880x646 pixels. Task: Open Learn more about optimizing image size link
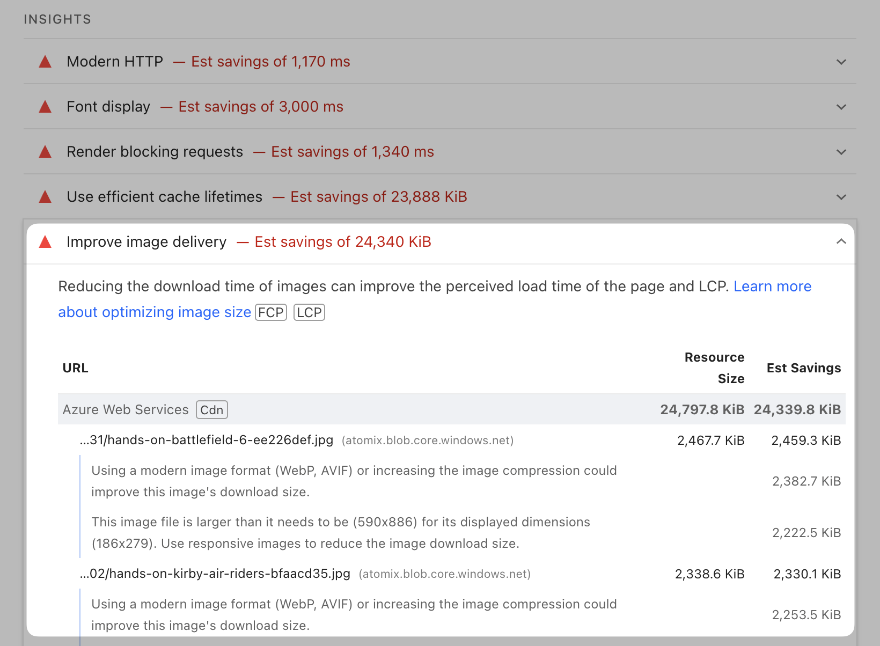click(x=435, y=299)
